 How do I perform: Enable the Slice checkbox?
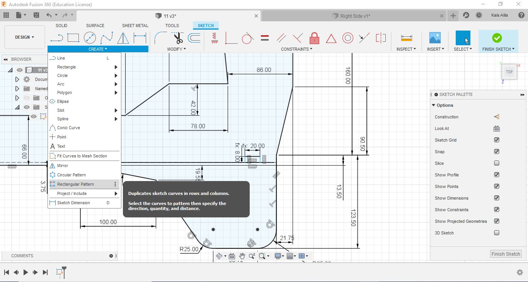497,163
